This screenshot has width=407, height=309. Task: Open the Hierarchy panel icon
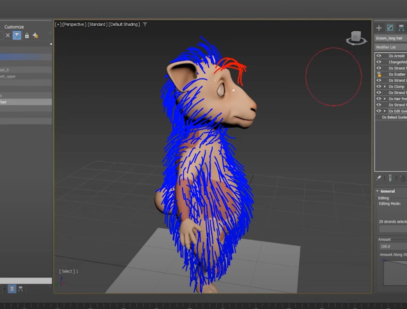point(401,28)
